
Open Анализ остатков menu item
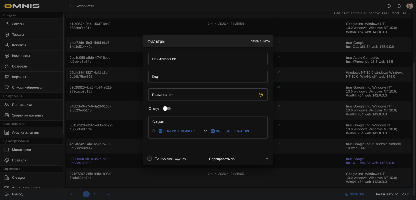click(25, 132)
